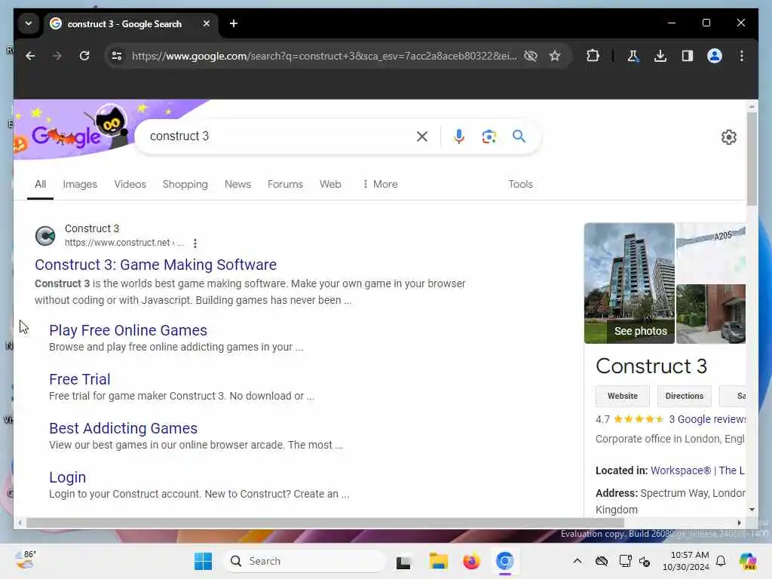Click the Chromium taskbar icon
This screenshot has height=579, width=772.
[x=504, y=561]
